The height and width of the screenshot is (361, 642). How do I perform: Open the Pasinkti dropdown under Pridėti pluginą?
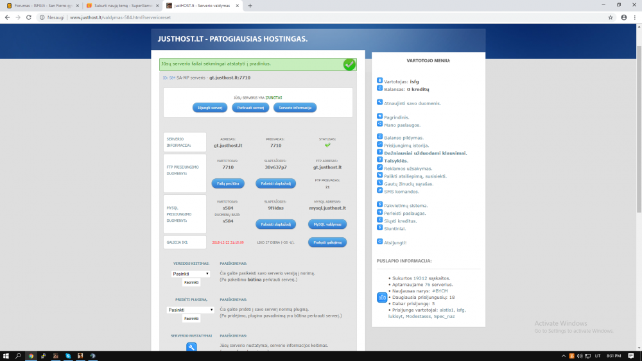[191, 310]
